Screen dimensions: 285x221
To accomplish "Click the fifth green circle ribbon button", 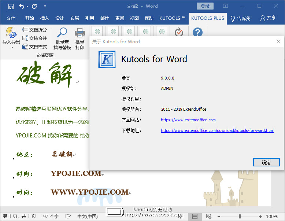I will point(162,32).
